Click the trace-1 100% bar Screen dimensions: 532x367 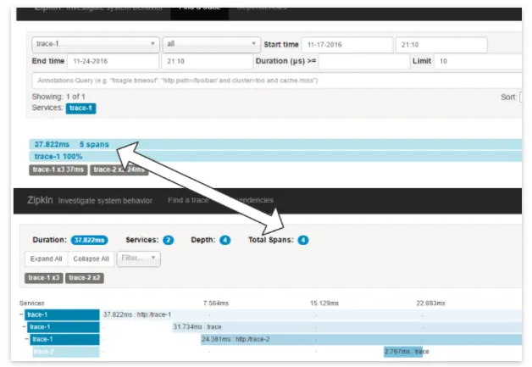pos(275,157)
